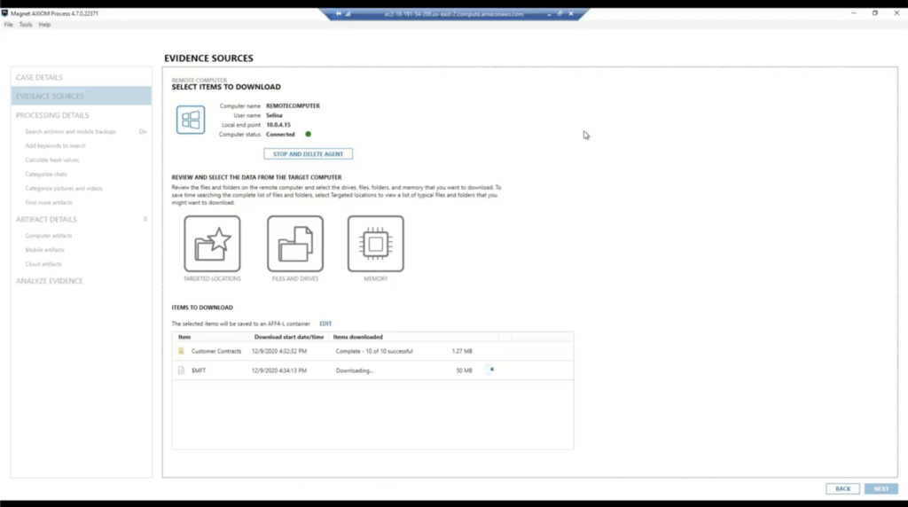Click the 1.27 MB size value

point(462,351)
